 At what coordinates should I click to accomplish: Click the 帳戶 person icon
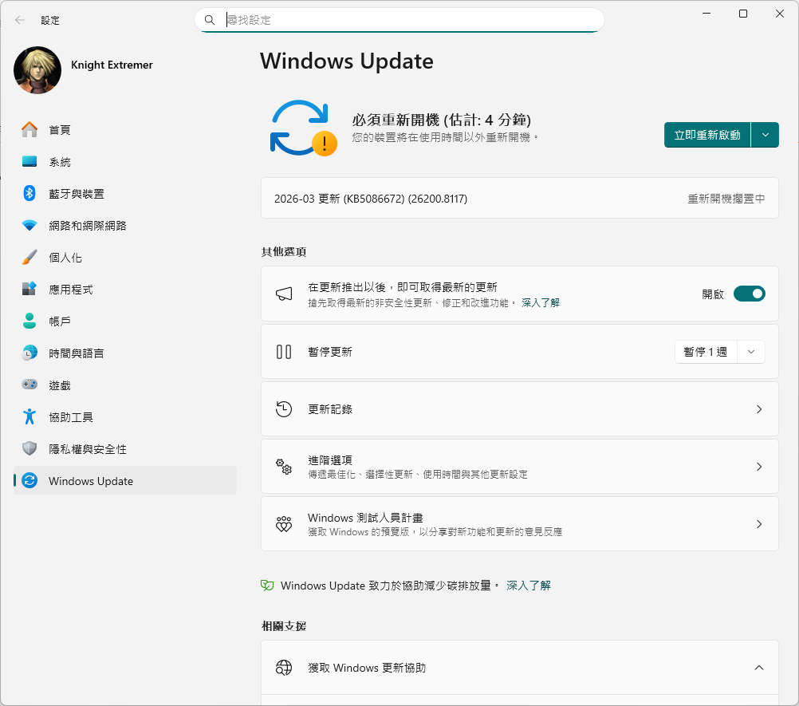pos(30,321)
